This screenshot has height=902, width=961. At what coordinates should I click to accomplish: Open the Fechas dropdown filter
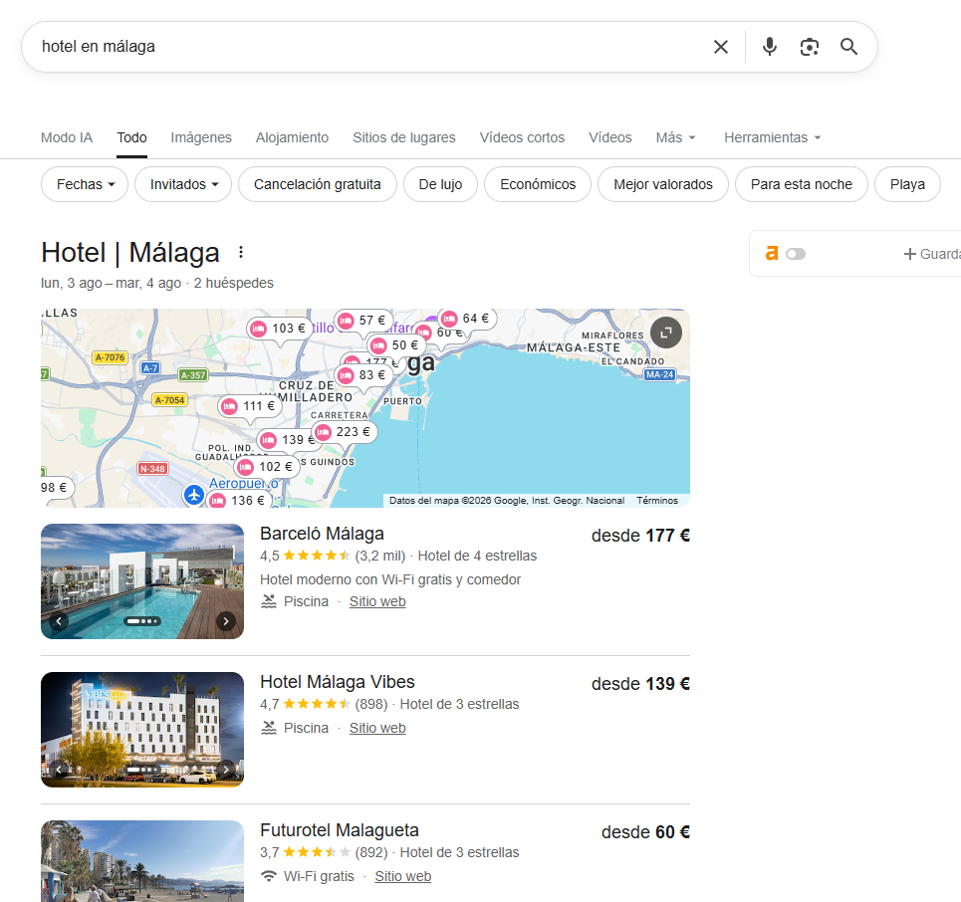pos(85,184)
